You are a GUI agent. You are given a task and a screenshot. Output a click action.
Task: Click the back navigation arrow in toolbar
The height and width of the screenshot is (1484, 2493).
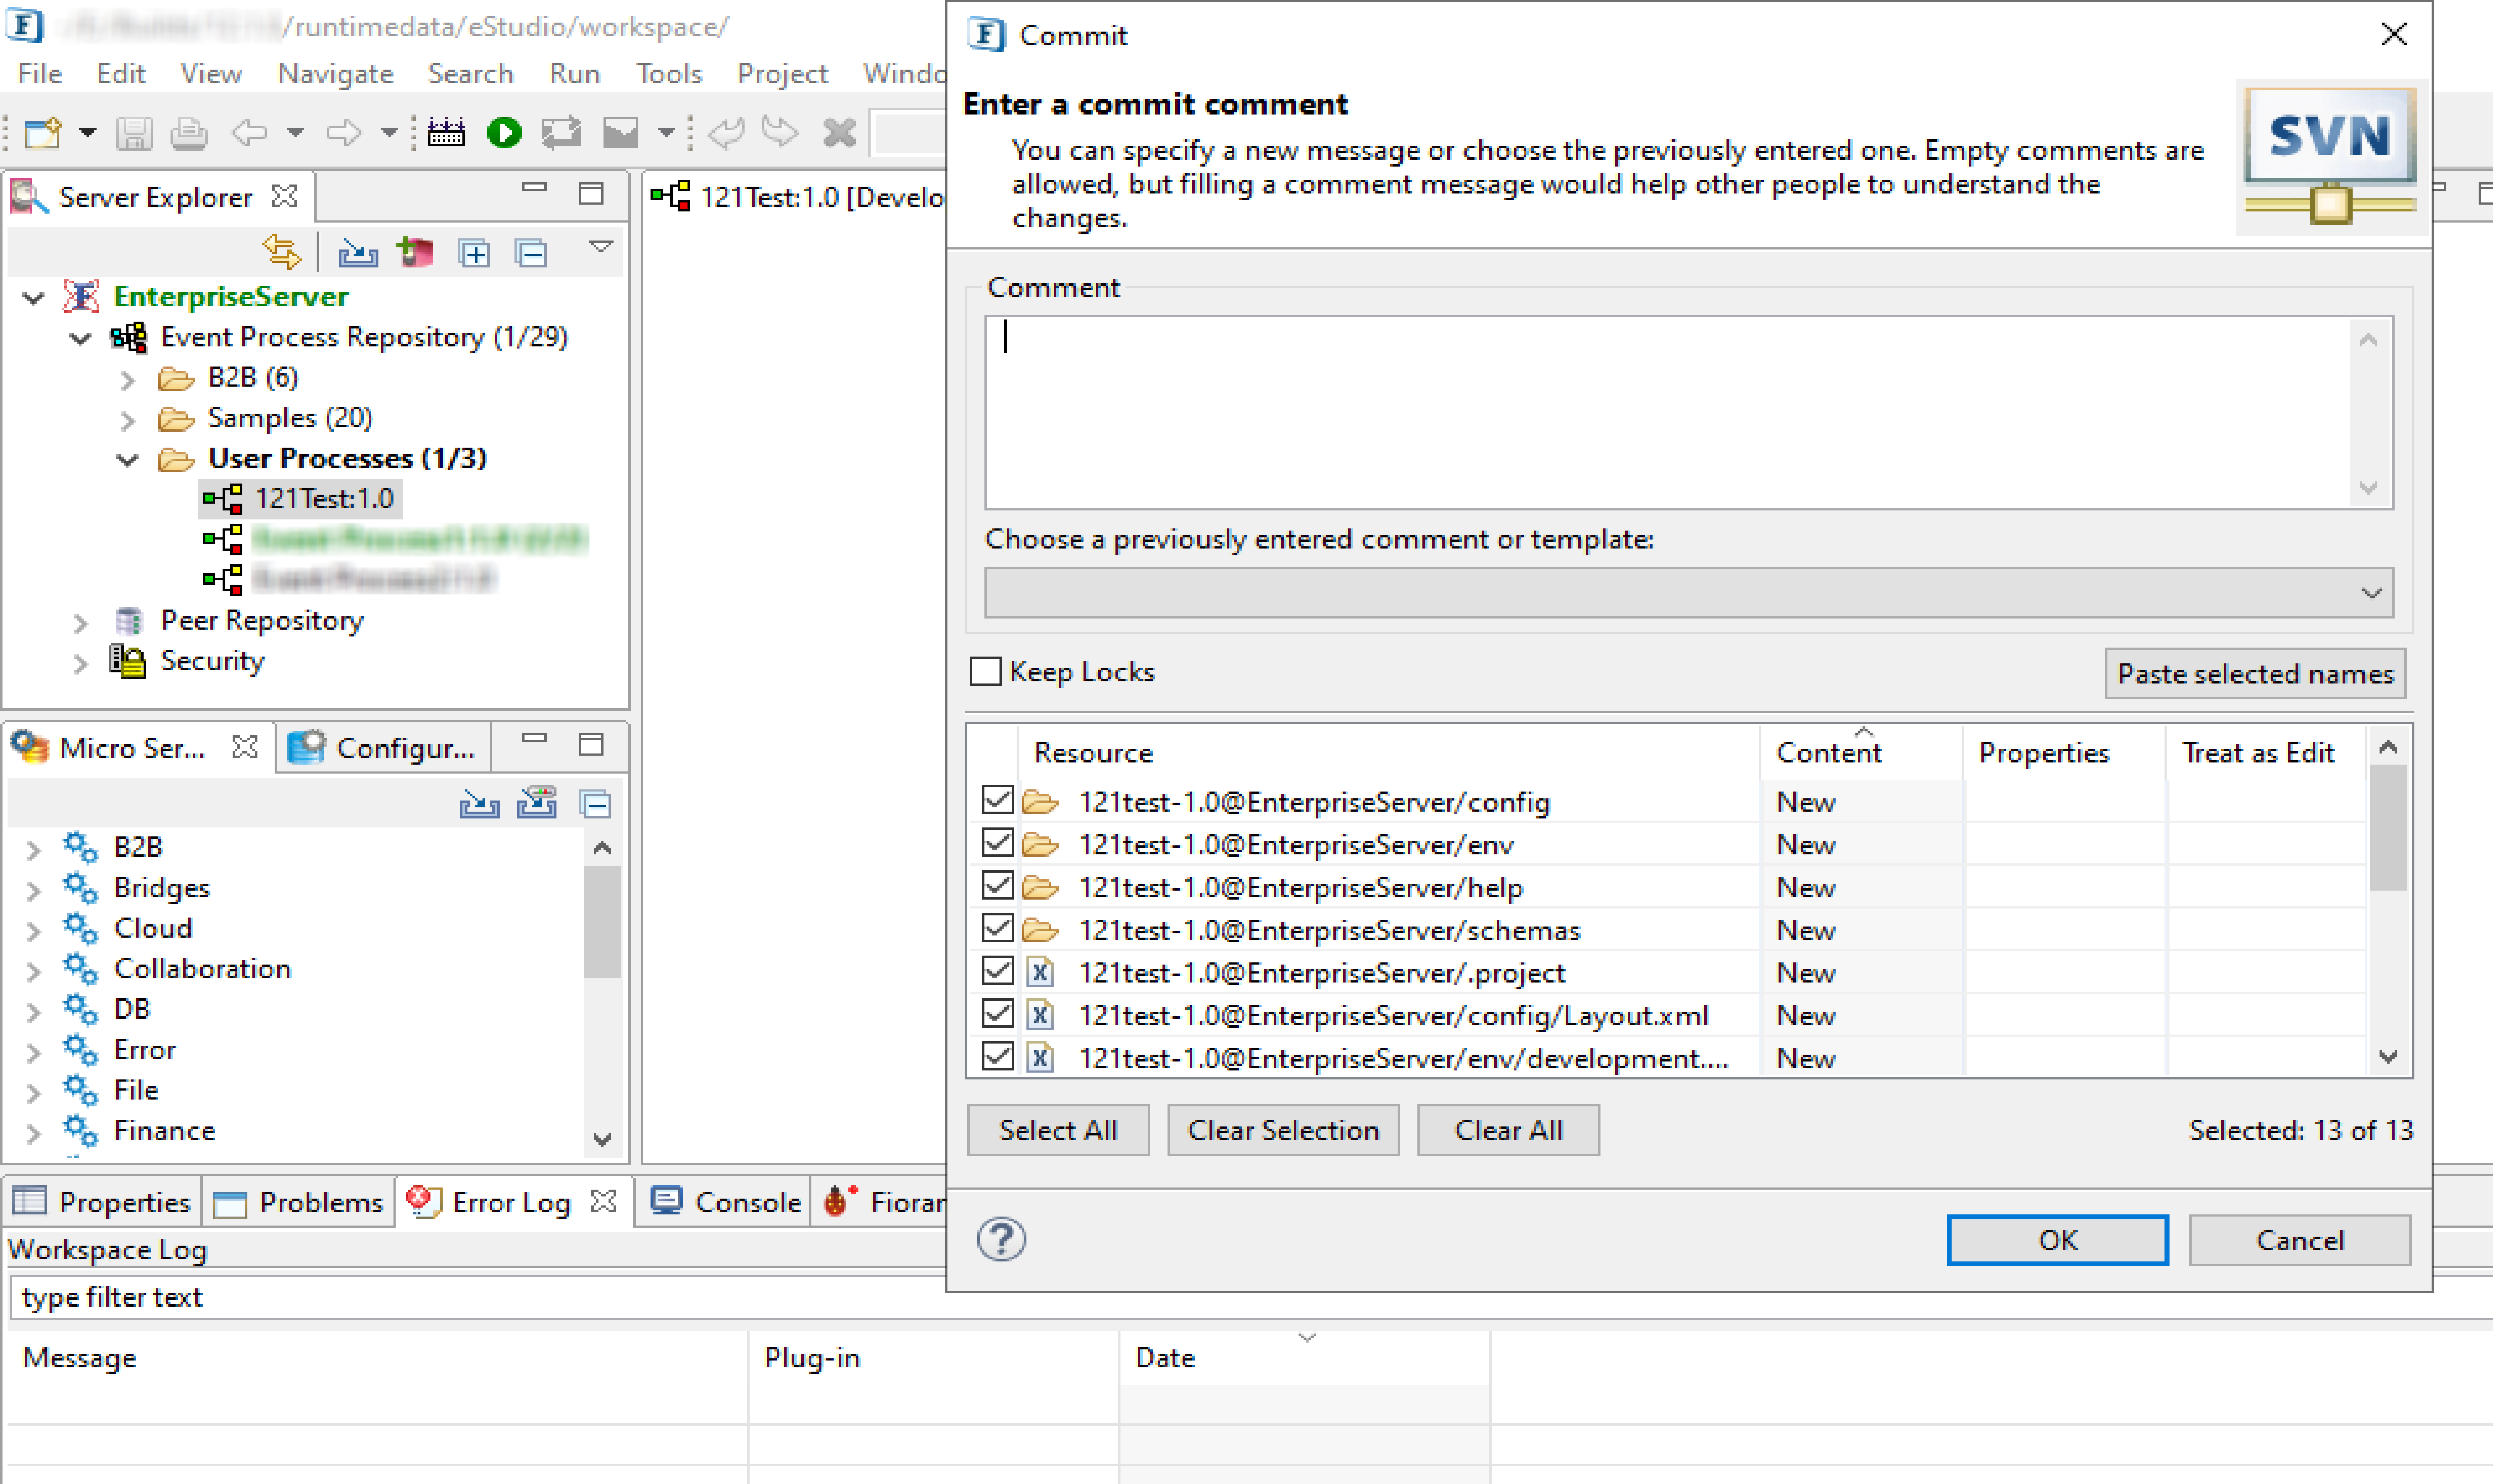(x=249, y=132)
